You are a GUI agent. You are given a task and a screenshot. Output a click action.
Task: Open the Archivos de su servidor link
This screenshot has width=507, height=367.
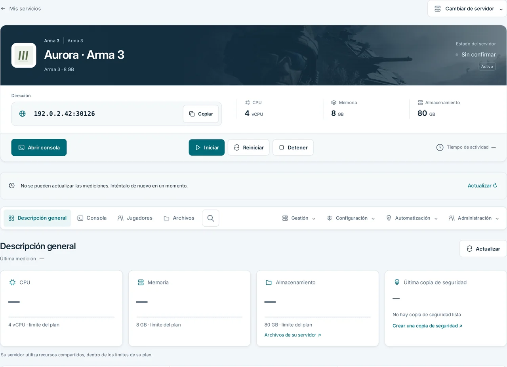[293, 335]
